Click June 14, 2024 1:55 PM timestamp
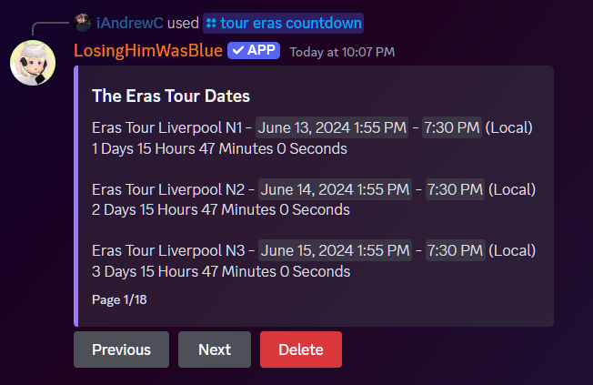Screen dimensions: 593x385 click(x=335, y=189)
